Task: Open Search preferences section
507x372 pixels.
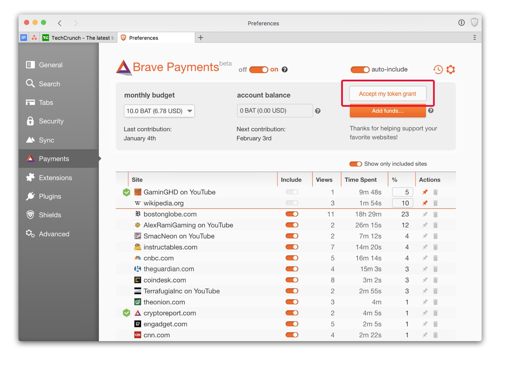Action: coord(59,84)
